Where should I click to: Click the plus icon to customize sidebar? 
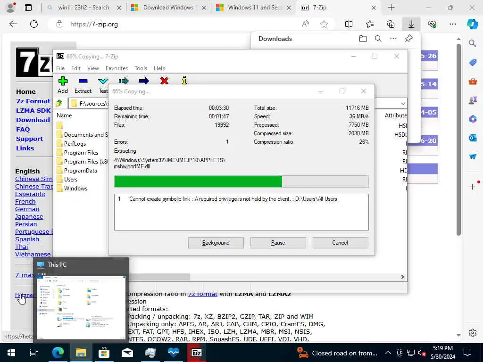click(473, 187)
